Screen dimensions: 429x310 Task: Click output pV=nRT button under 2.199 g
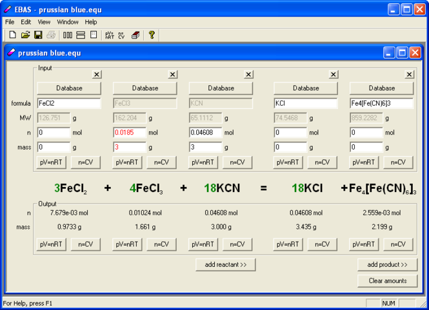(x=364, y=244)
